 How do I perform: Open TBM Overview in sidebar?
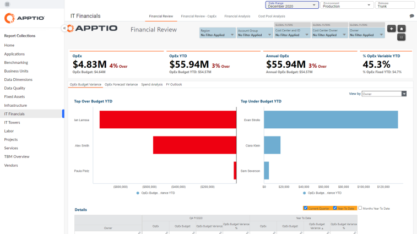(17, 156)
